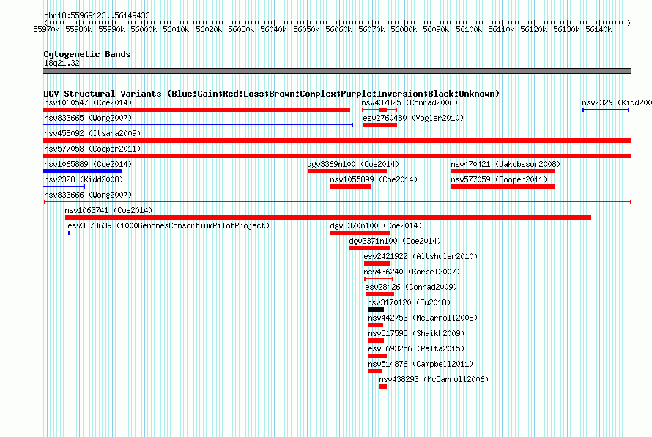Image resolution: width=652 pixels, height=437 pixels.
Task: Select the nsv437825 variant glyph
Action: coord(379,110)
